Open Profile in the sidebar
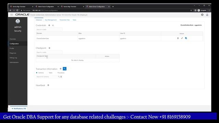 click(x=12, y=48)
